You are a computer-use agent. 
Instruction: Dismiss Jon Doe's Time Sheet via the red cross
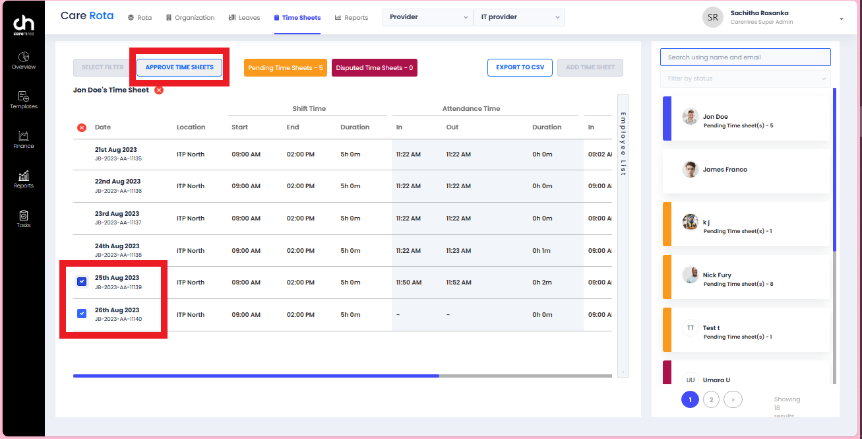(x=158, y=90)
